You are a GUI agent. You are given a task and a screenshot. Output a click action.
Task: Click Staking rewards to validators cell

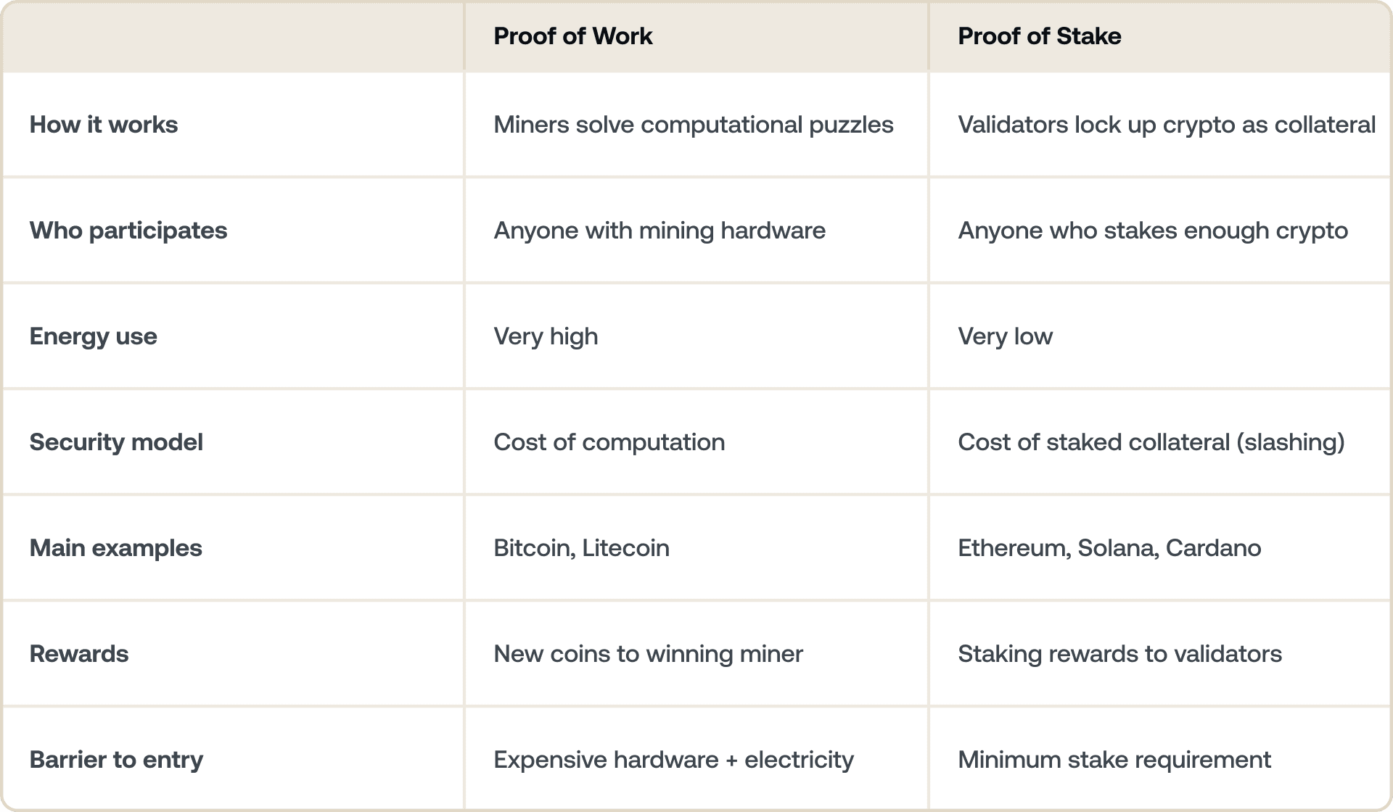point(1119,654)
